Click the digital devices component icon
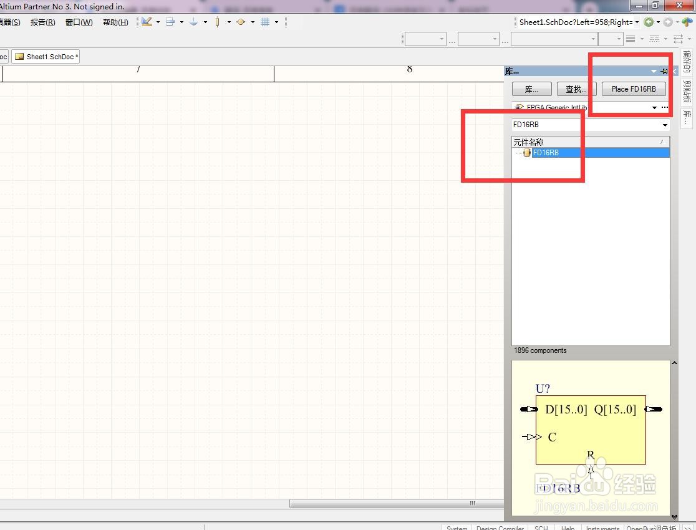The height and width of the screenshot is (530, 696). tap(217, 22)
